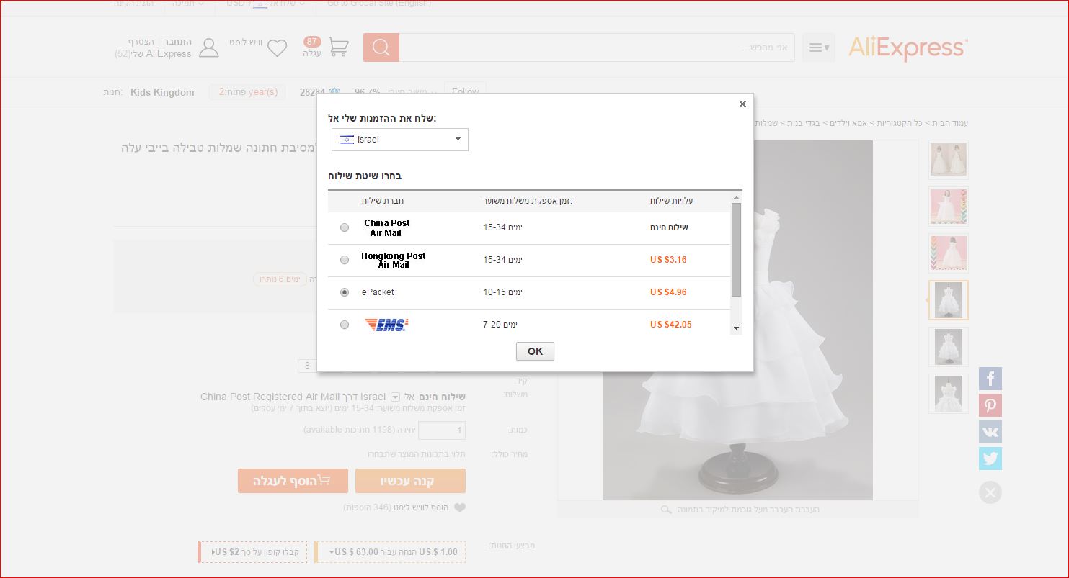
Task: Select the first product thumbnail with two dresses
Action: 949,159
